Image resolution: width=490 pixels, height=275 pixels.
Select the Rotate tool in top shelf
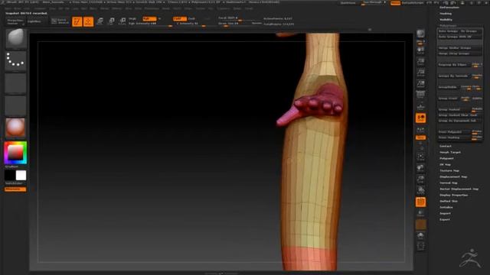[122, 21]
